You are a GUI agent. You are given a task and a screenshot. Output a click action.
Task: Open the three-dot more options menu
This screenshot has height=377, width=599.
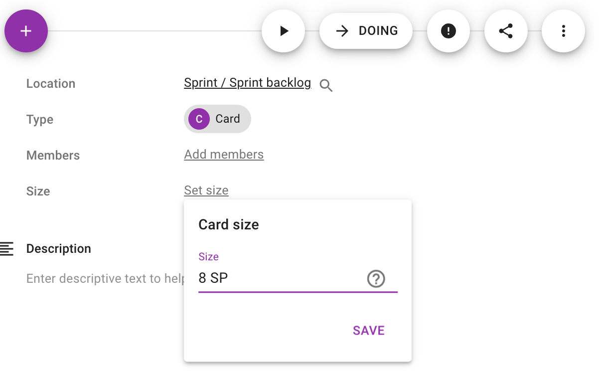[x=563, y=31]
